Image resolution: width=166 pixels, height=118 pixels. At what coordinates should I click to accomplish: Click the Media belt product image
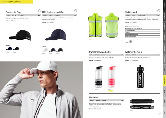click(x=142, y=104)
